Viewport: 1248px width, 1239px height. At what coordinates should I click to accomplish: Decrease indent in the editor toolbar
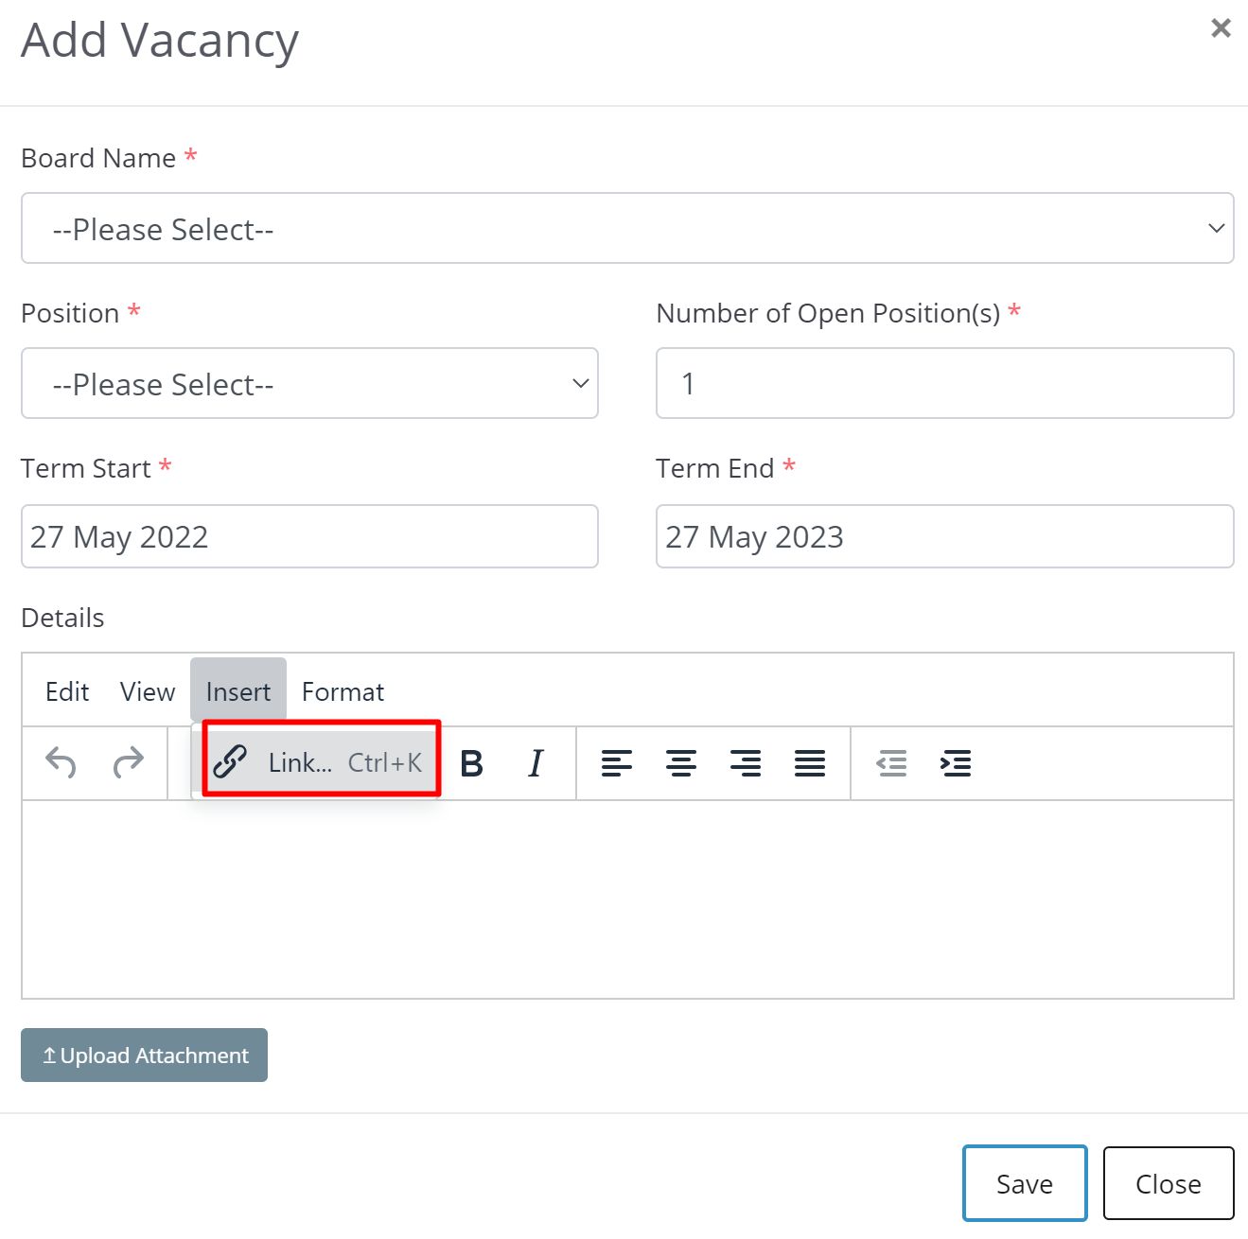point(891,762)
